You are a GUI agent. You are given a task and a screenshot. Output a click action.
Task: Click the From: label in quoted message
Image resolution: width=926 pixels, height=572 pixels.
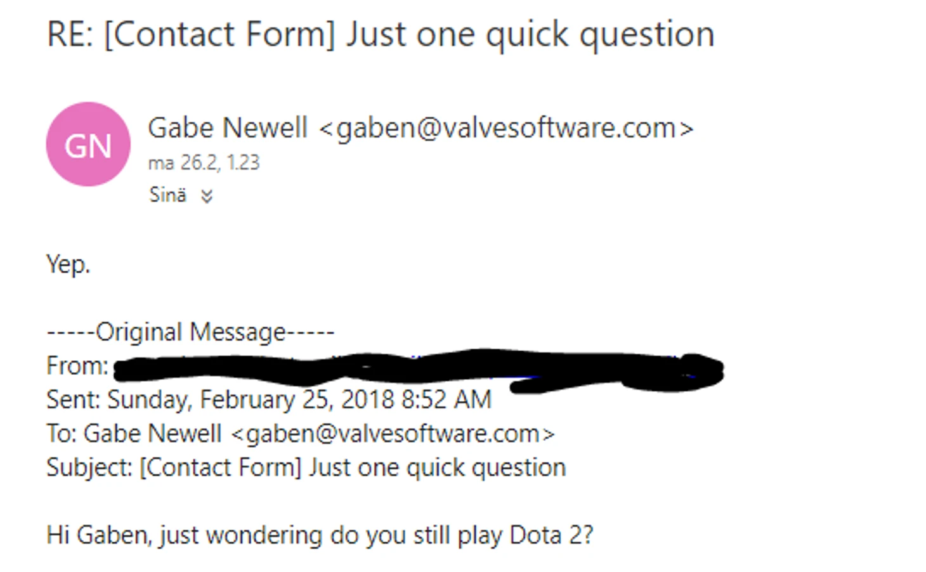click(x=77, y=366)
